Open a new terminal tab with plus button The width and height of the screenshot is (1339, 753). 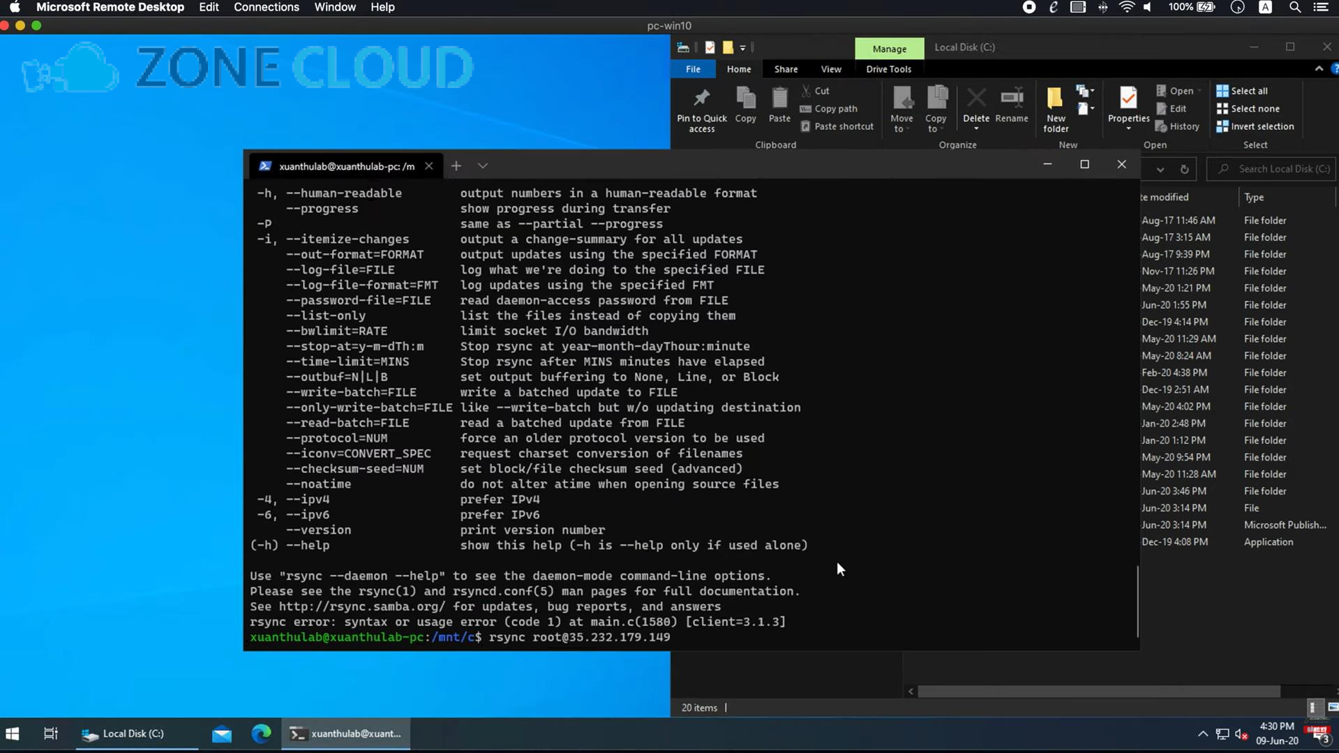[456, 165]
